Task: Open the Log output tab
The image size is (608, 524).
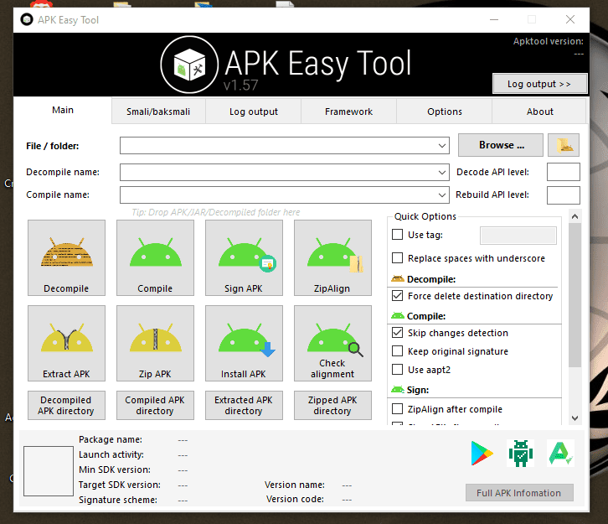Action: 254,112
